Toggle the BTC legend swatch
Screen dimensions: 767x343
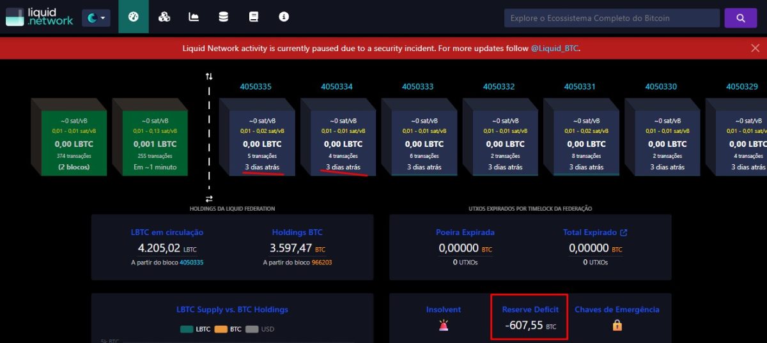click(x=221, y=329)
